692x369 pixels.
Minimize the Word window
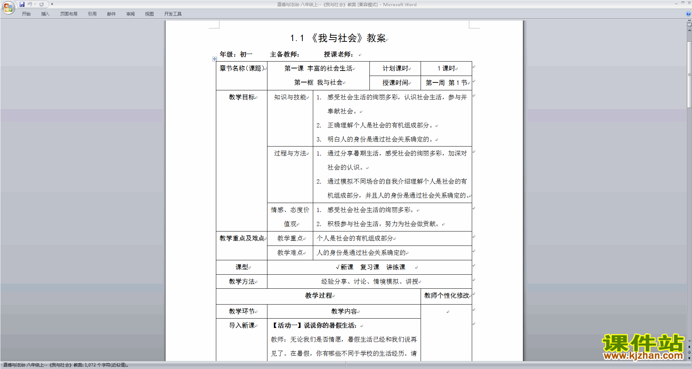coord(676,3)
